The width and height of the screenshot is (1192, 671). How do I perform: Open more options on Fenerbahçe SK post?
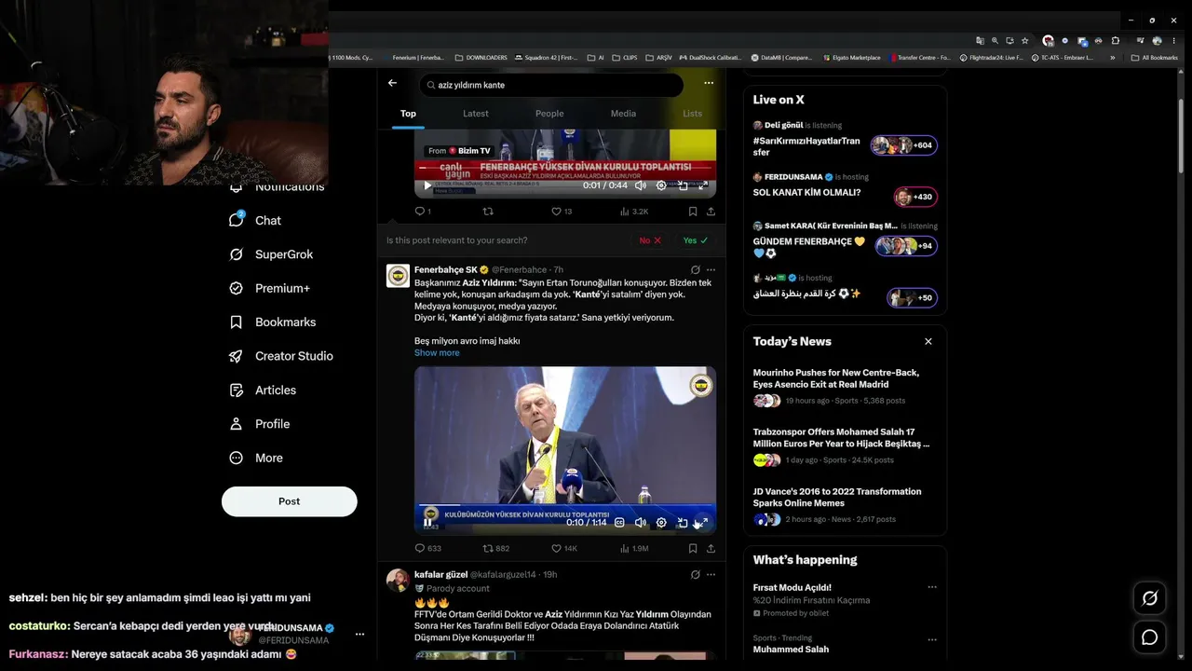click(x=711, y=270)
